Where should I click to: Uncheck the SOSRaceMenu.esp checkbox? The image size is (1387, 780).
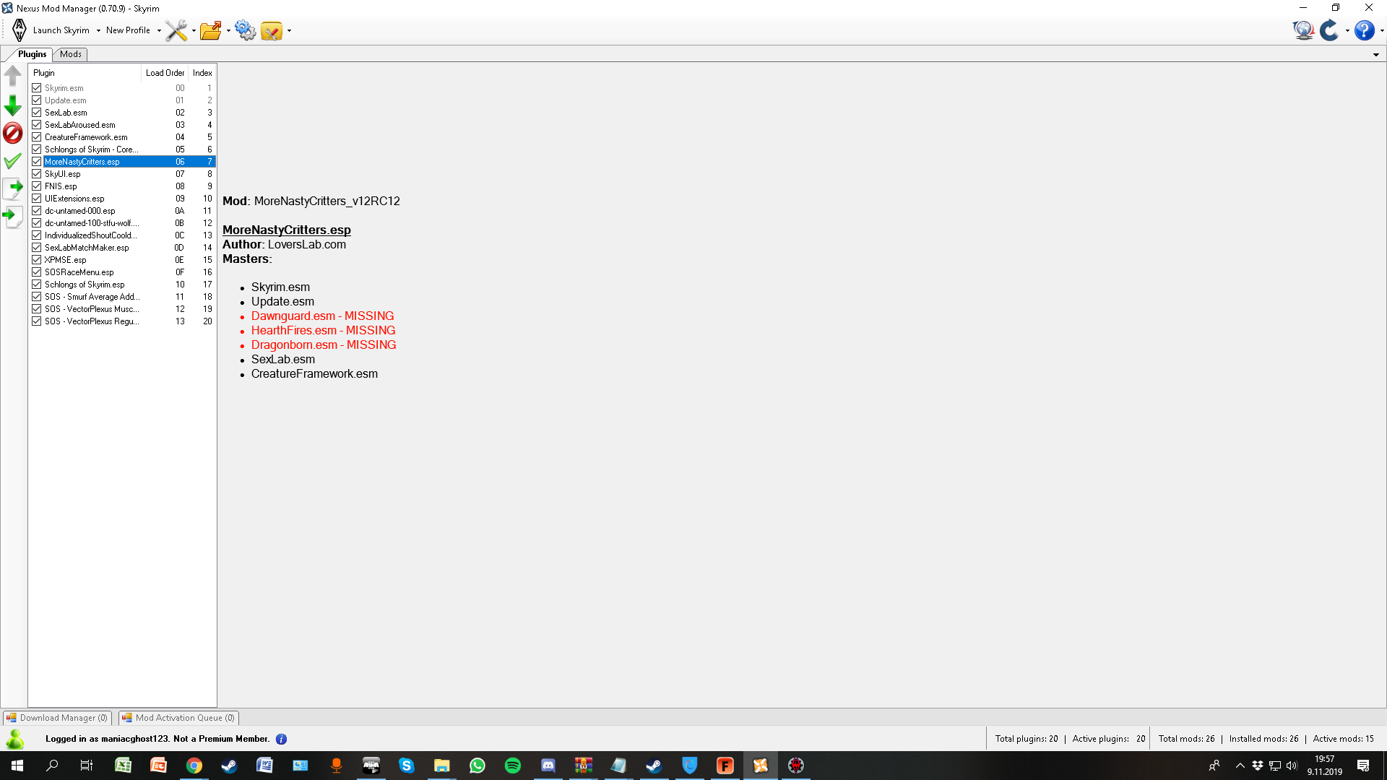pyautogui.click(x=37, y=272)
